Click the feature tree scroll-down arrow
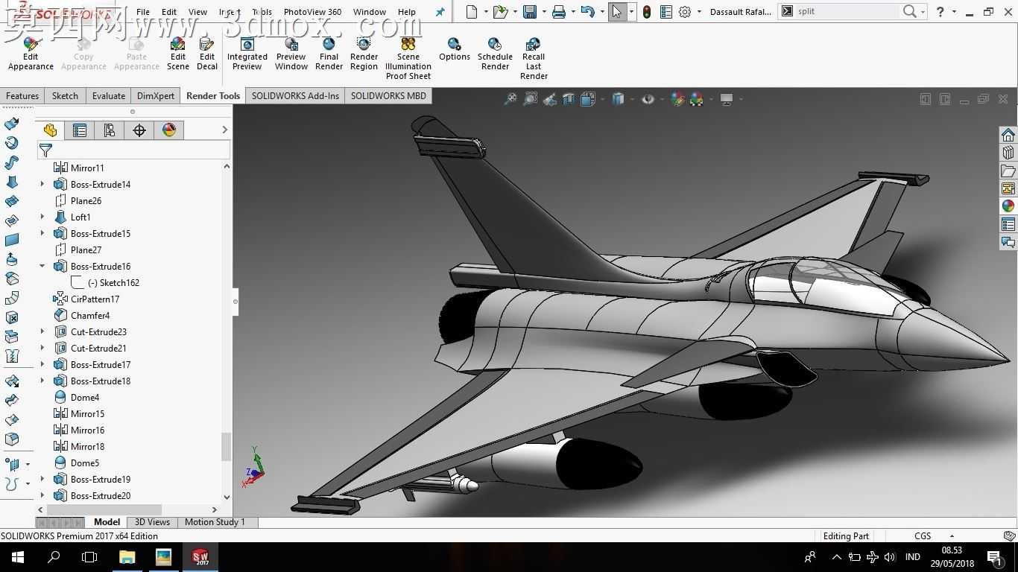1018x572 pixels. pyautogui.click(x=227, y=497)
